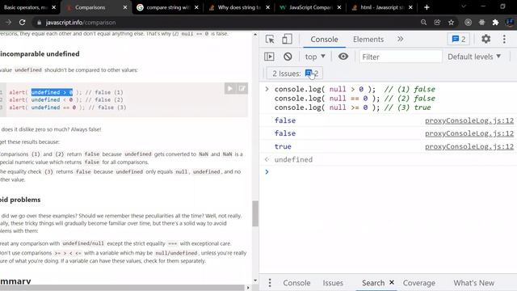Click the address bar URL javascript.info/comparison
Image resolution: width=517 pixels, height=291 pixels.
click(81, 23)
